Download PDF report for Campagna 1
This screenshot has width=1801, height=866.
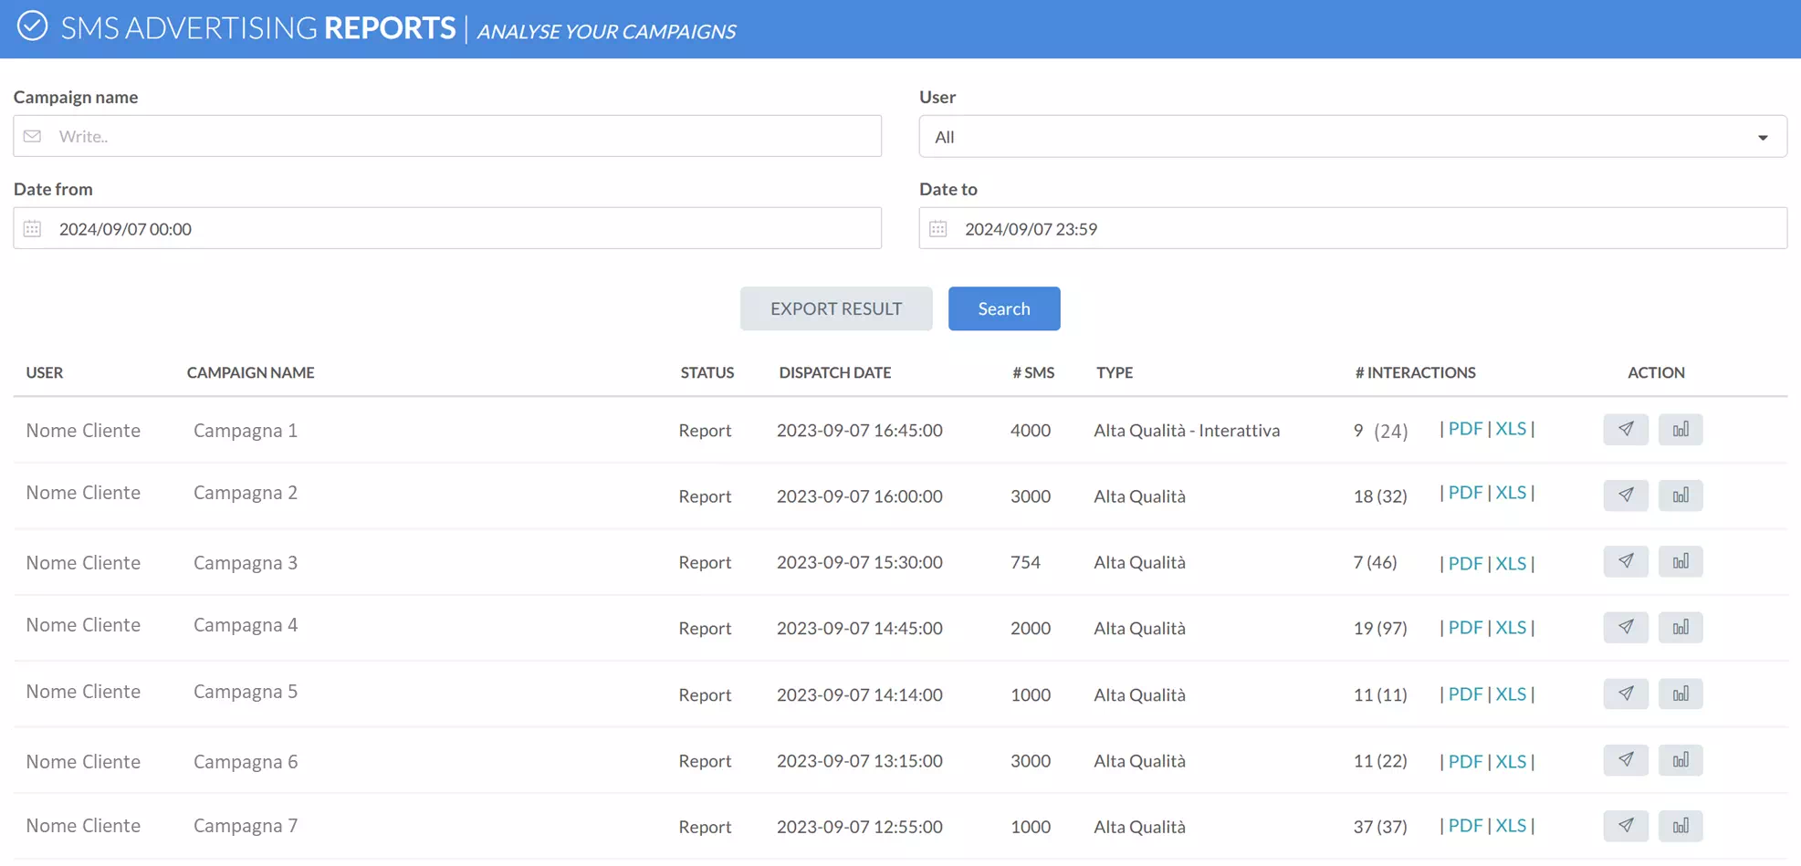pos(1465,428)
